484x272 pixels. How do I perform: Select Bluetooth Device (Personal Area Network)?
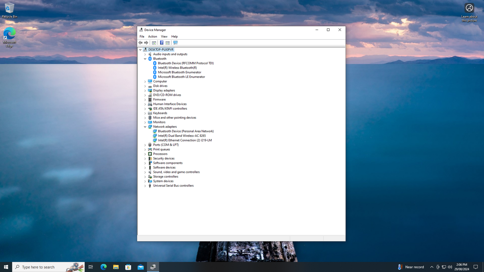(x=186, y=131)
